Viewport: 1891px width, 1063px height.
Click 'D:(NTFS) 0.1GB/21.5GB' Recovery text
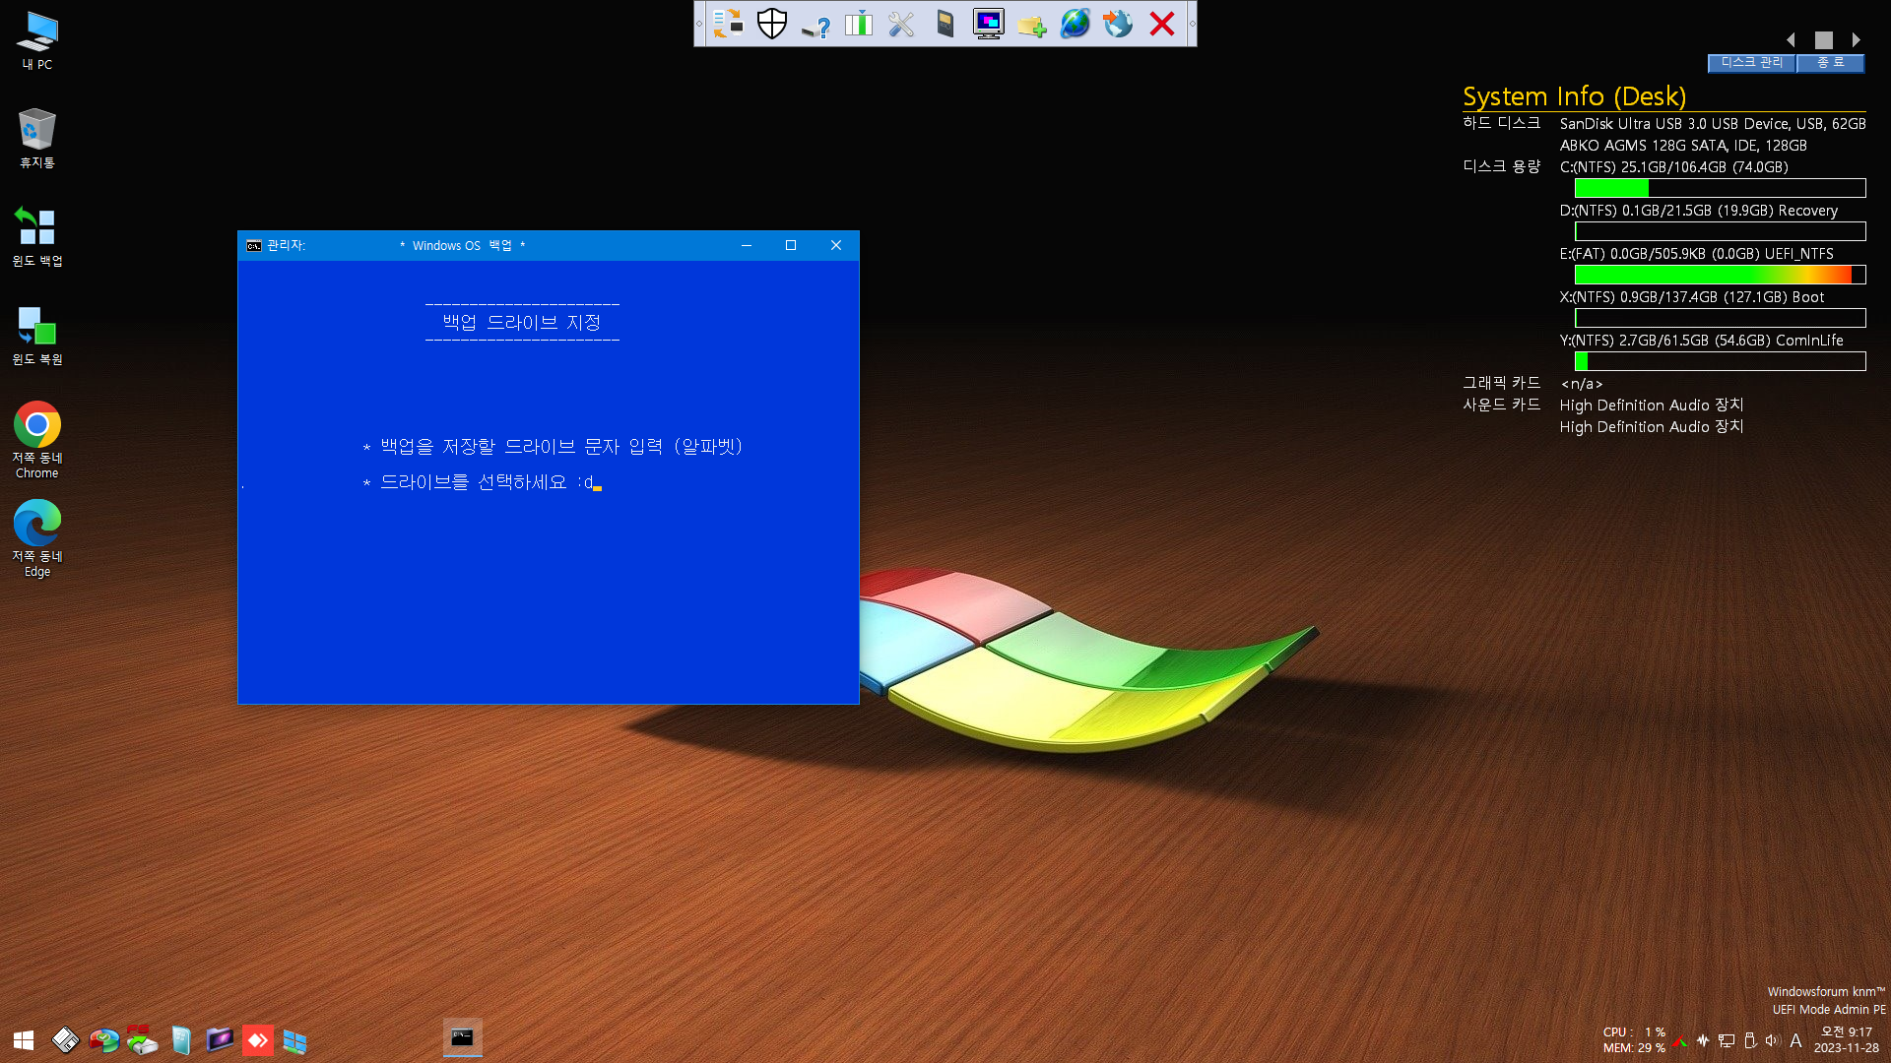(x=1698, y=211)
